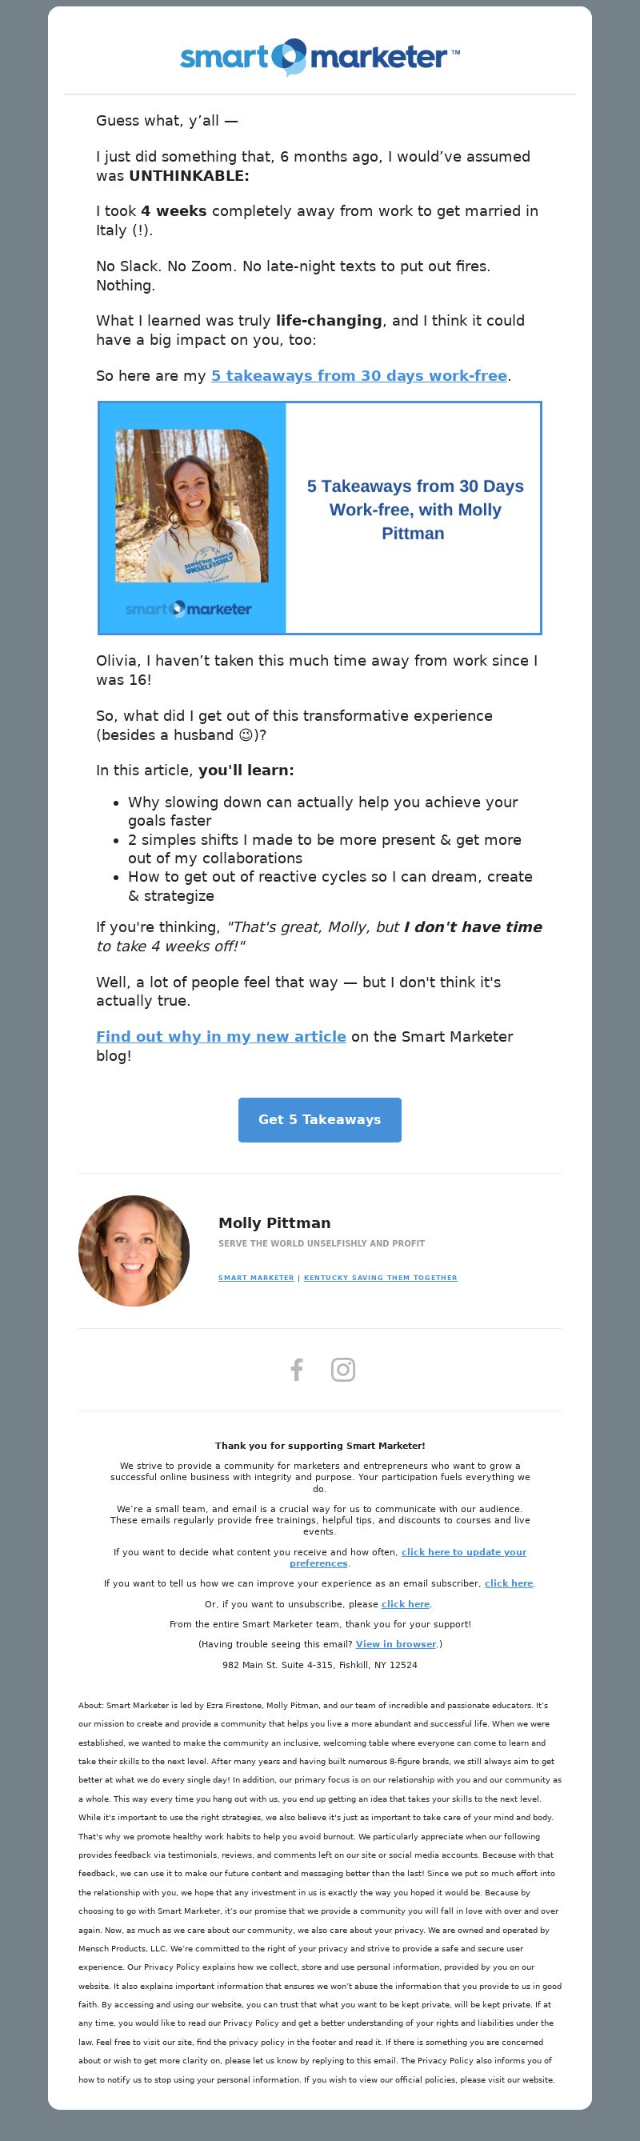Click the Facebook icon in the footer
Viewport: 640px width, 2141px height.
click(297, 1369)
